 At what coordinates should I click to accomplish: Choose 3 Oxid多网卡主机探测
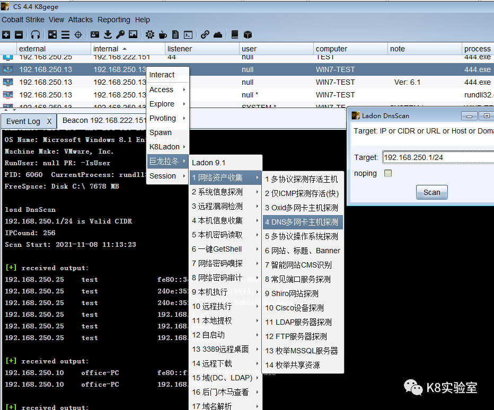coord(303,208)
